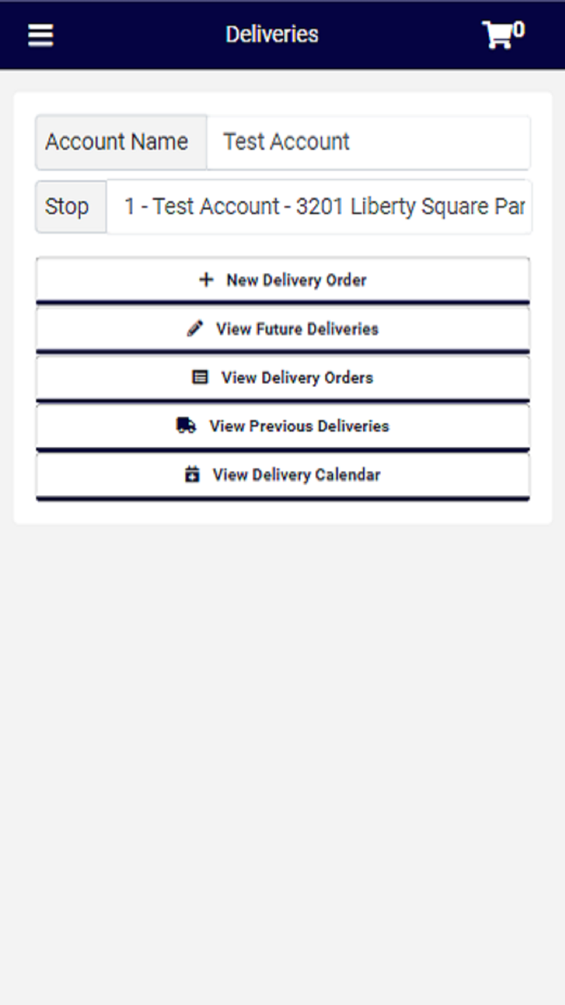Click the Stop label
Image resolution: width=565 pixels, height=1005 pixels.
(x=67, y=207)
